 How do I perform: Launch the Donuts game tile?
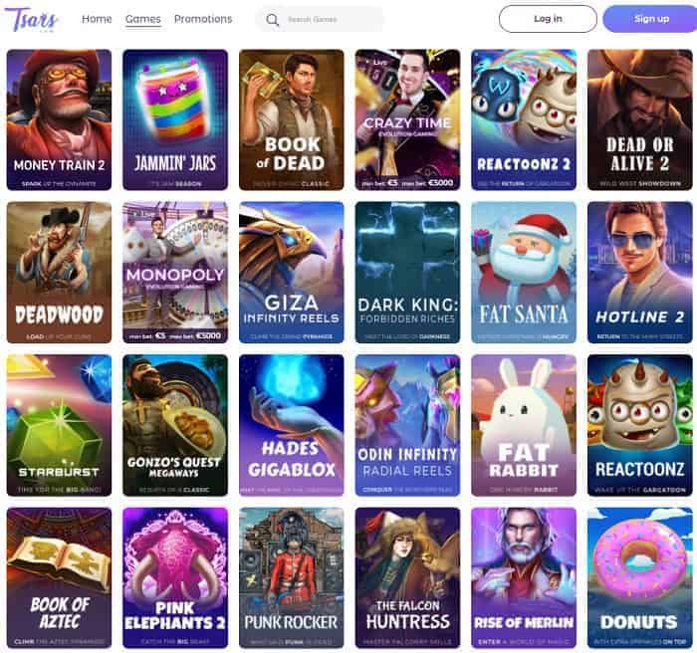click(x=640, y=578)
